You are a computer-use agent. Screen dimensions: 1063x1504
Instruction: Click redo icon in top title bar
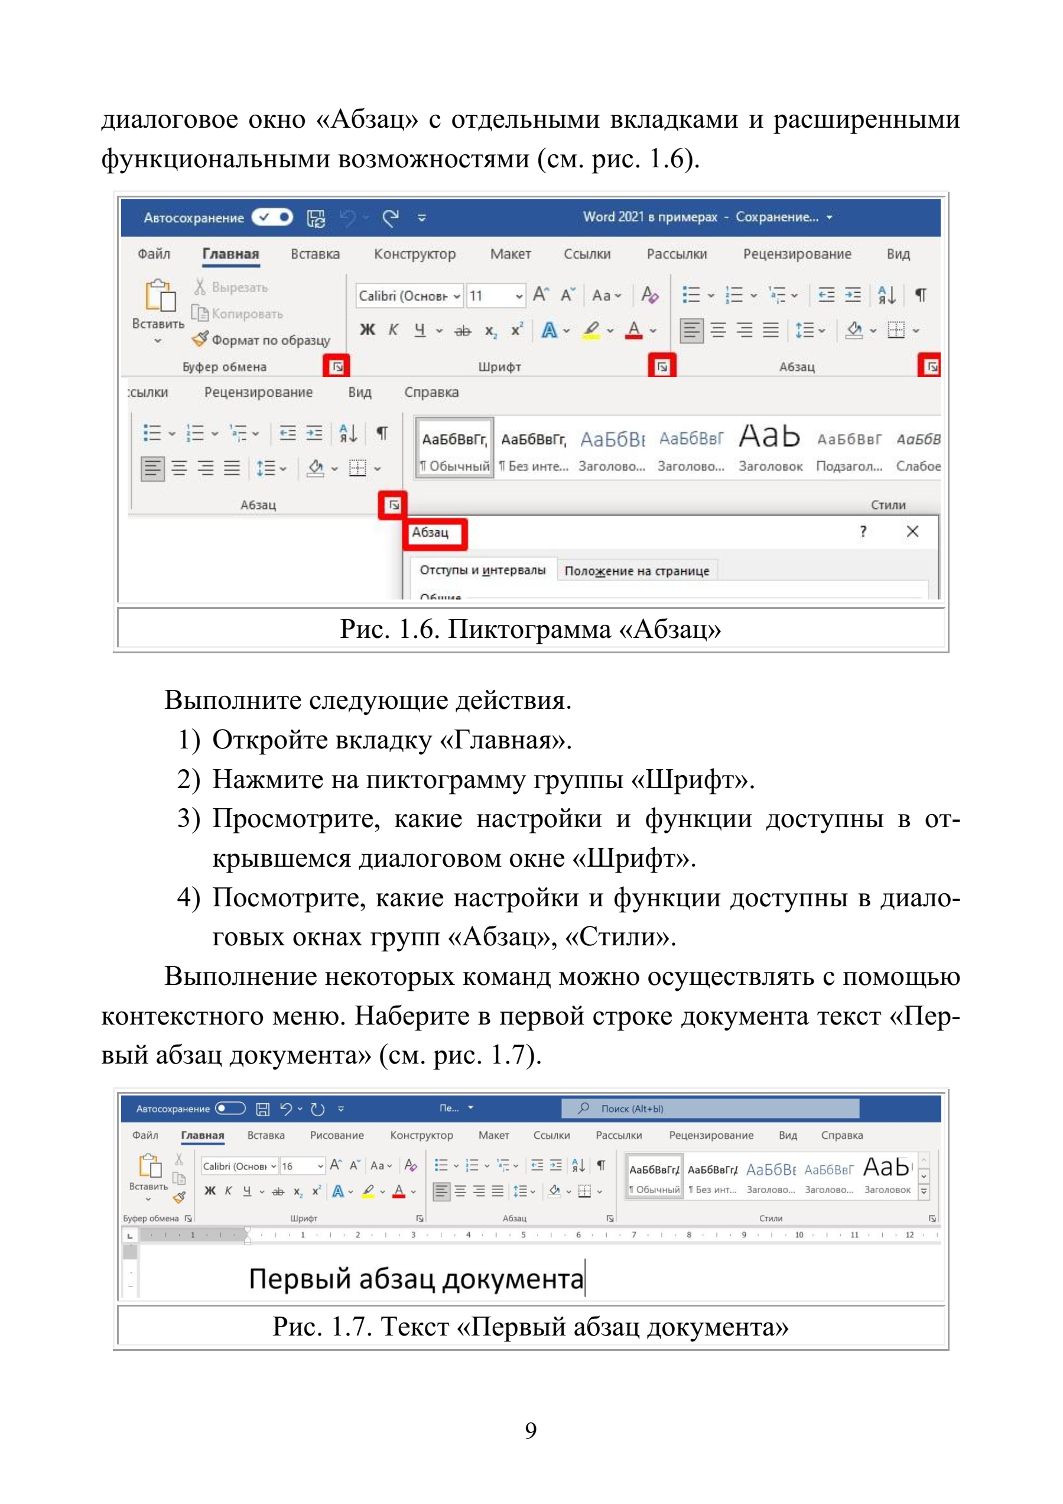(x=391, y=218)
